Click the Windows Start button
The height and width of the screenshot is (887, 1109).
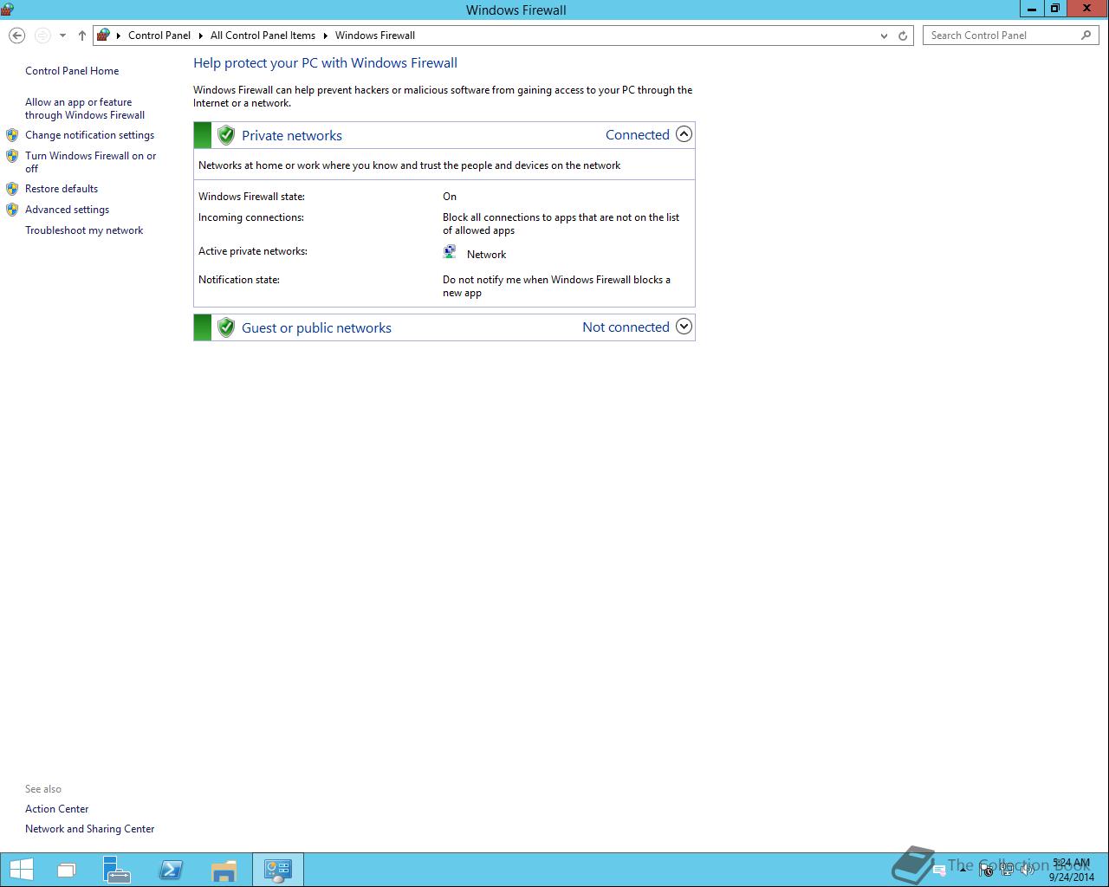tap(21, 870)
